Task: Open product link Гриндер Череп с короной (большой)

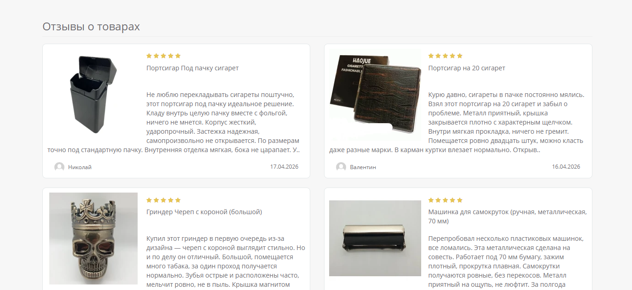Action: click(204, 212)
